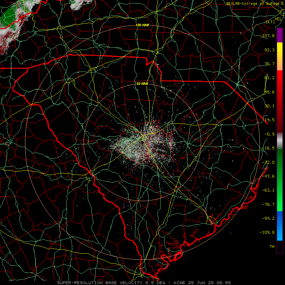Click the 14.5 legend value

coord(269,120)
